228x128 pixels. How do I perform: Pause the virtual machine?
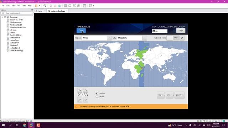(x=36, y=6)
